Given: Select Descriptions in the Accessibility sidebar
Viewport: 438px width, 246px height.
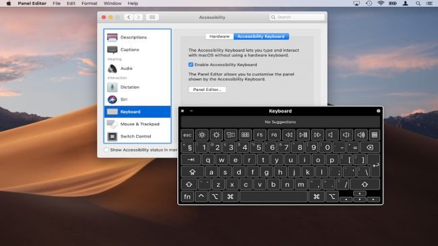Looking at the screenshot, I should pos(137,37).
